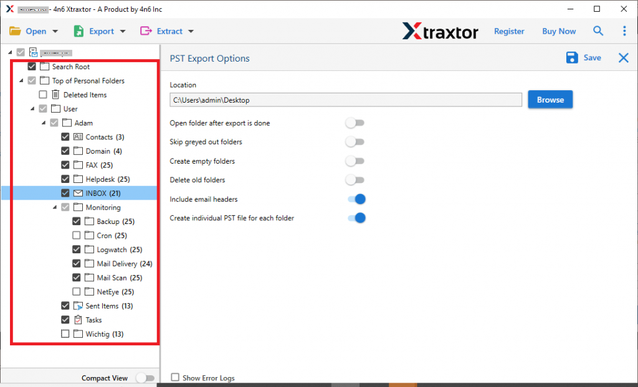The image size is (638, 387).
Task: Open the three-dot options menu
Action: coord(624,30)
